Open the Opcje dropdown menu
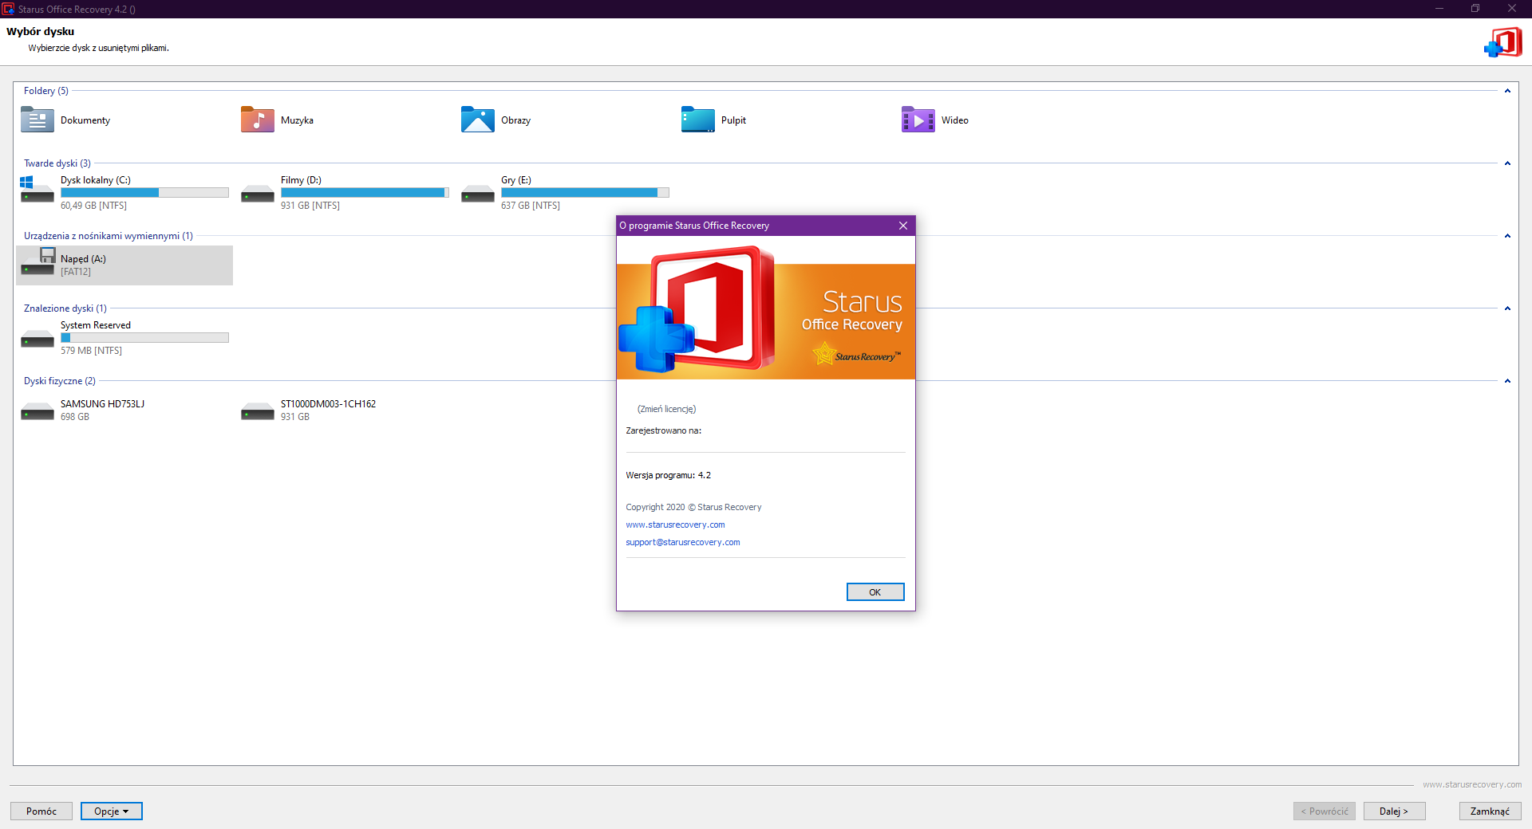 112,811
